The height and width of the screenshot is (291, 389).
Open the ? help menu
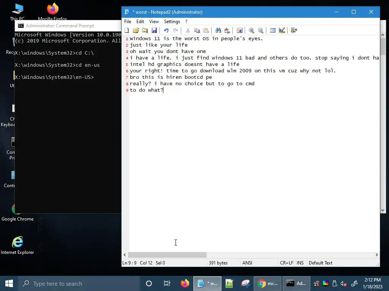(186, 22)
